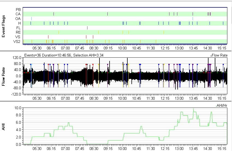Screen dimensions: 232x151
Task: Click the OA event row label
Action: click(x=18, y=19)
